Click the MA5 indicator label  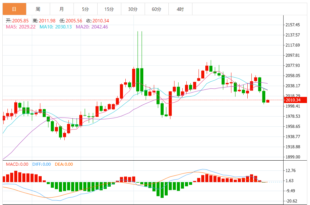21,27
